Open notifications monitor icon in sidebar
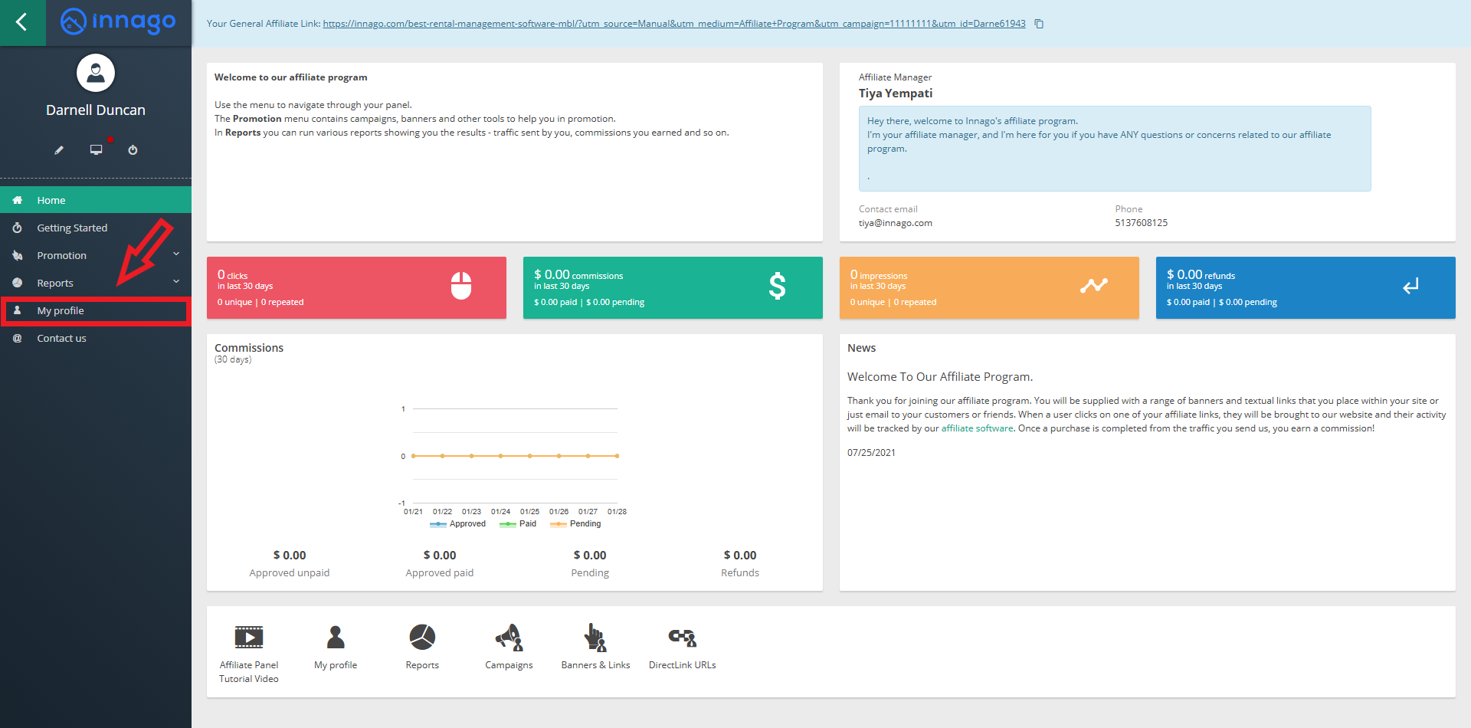The height and width of the screenshot is (728, 1471). 96,150
